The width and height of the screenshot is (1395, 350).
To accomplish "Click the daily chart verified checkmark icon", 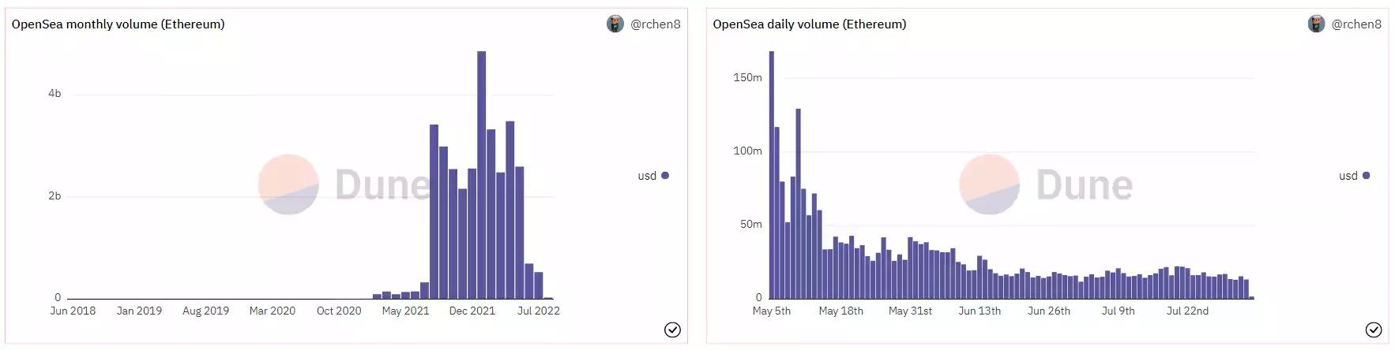I will (1374, 330).
